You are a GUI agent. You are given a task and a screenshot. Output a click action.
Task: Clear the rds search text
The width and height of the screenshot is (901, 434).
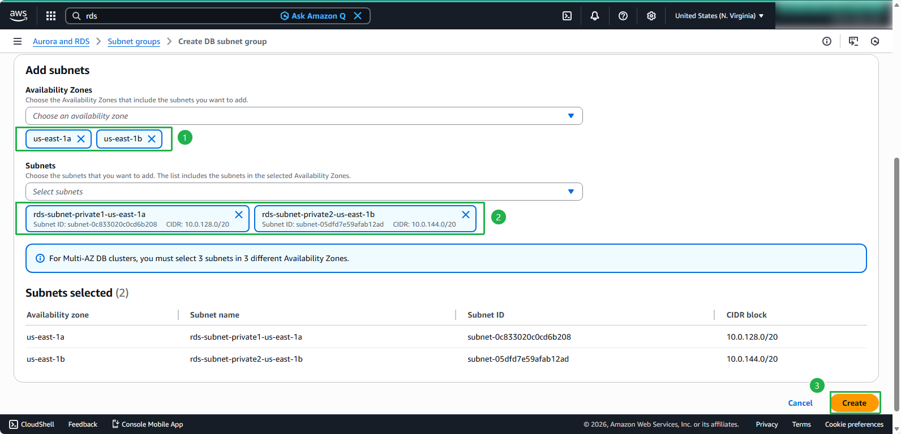point(358,16)
